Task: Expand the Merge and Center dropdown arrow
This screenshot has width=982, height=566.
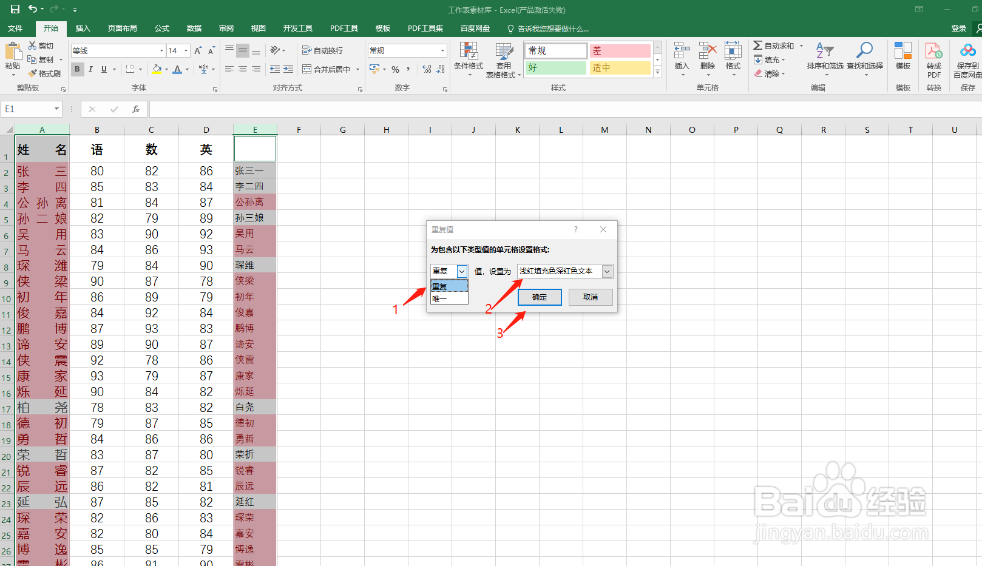Action: point(357,69)
